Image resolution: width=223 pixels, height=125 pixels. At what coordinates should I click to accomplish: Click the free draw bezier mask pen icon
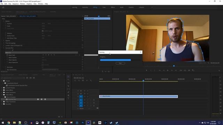tap(13, 50)
